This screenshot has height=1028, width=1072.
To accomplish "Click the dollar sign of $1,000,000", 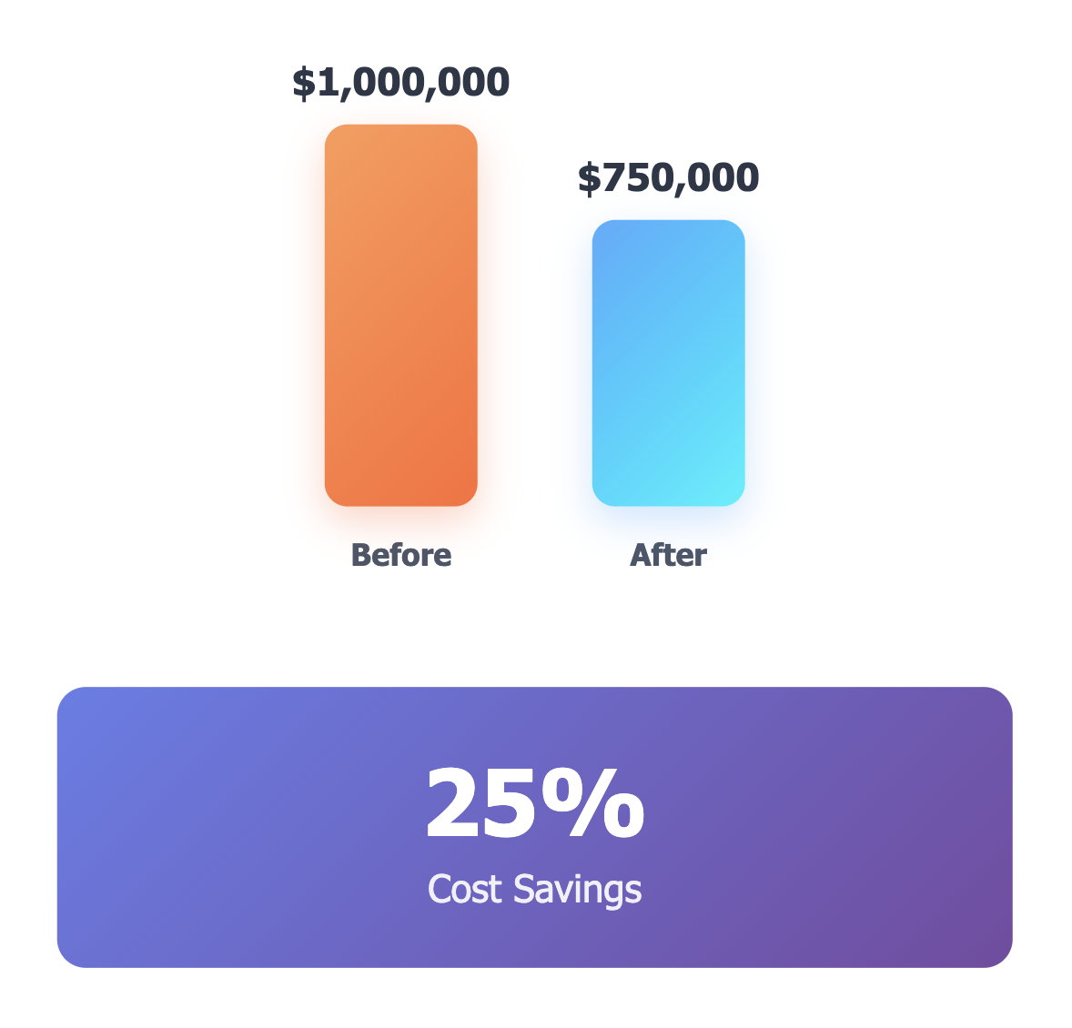I will click(304, 84).
